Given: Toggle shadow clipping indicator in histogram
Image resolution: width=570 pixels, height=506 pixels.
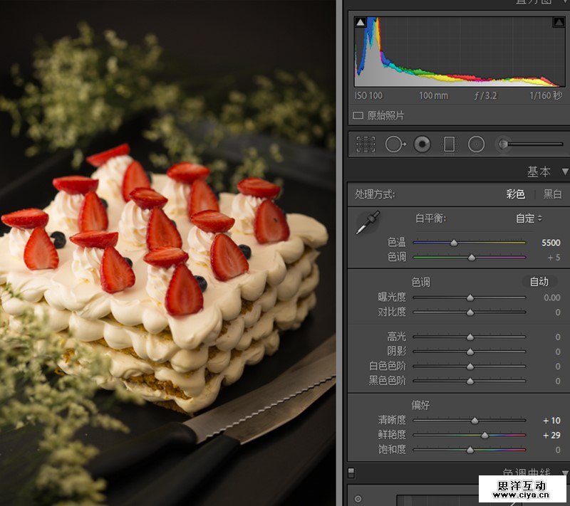Looking at the screenshot, I should tap(360, 23).
